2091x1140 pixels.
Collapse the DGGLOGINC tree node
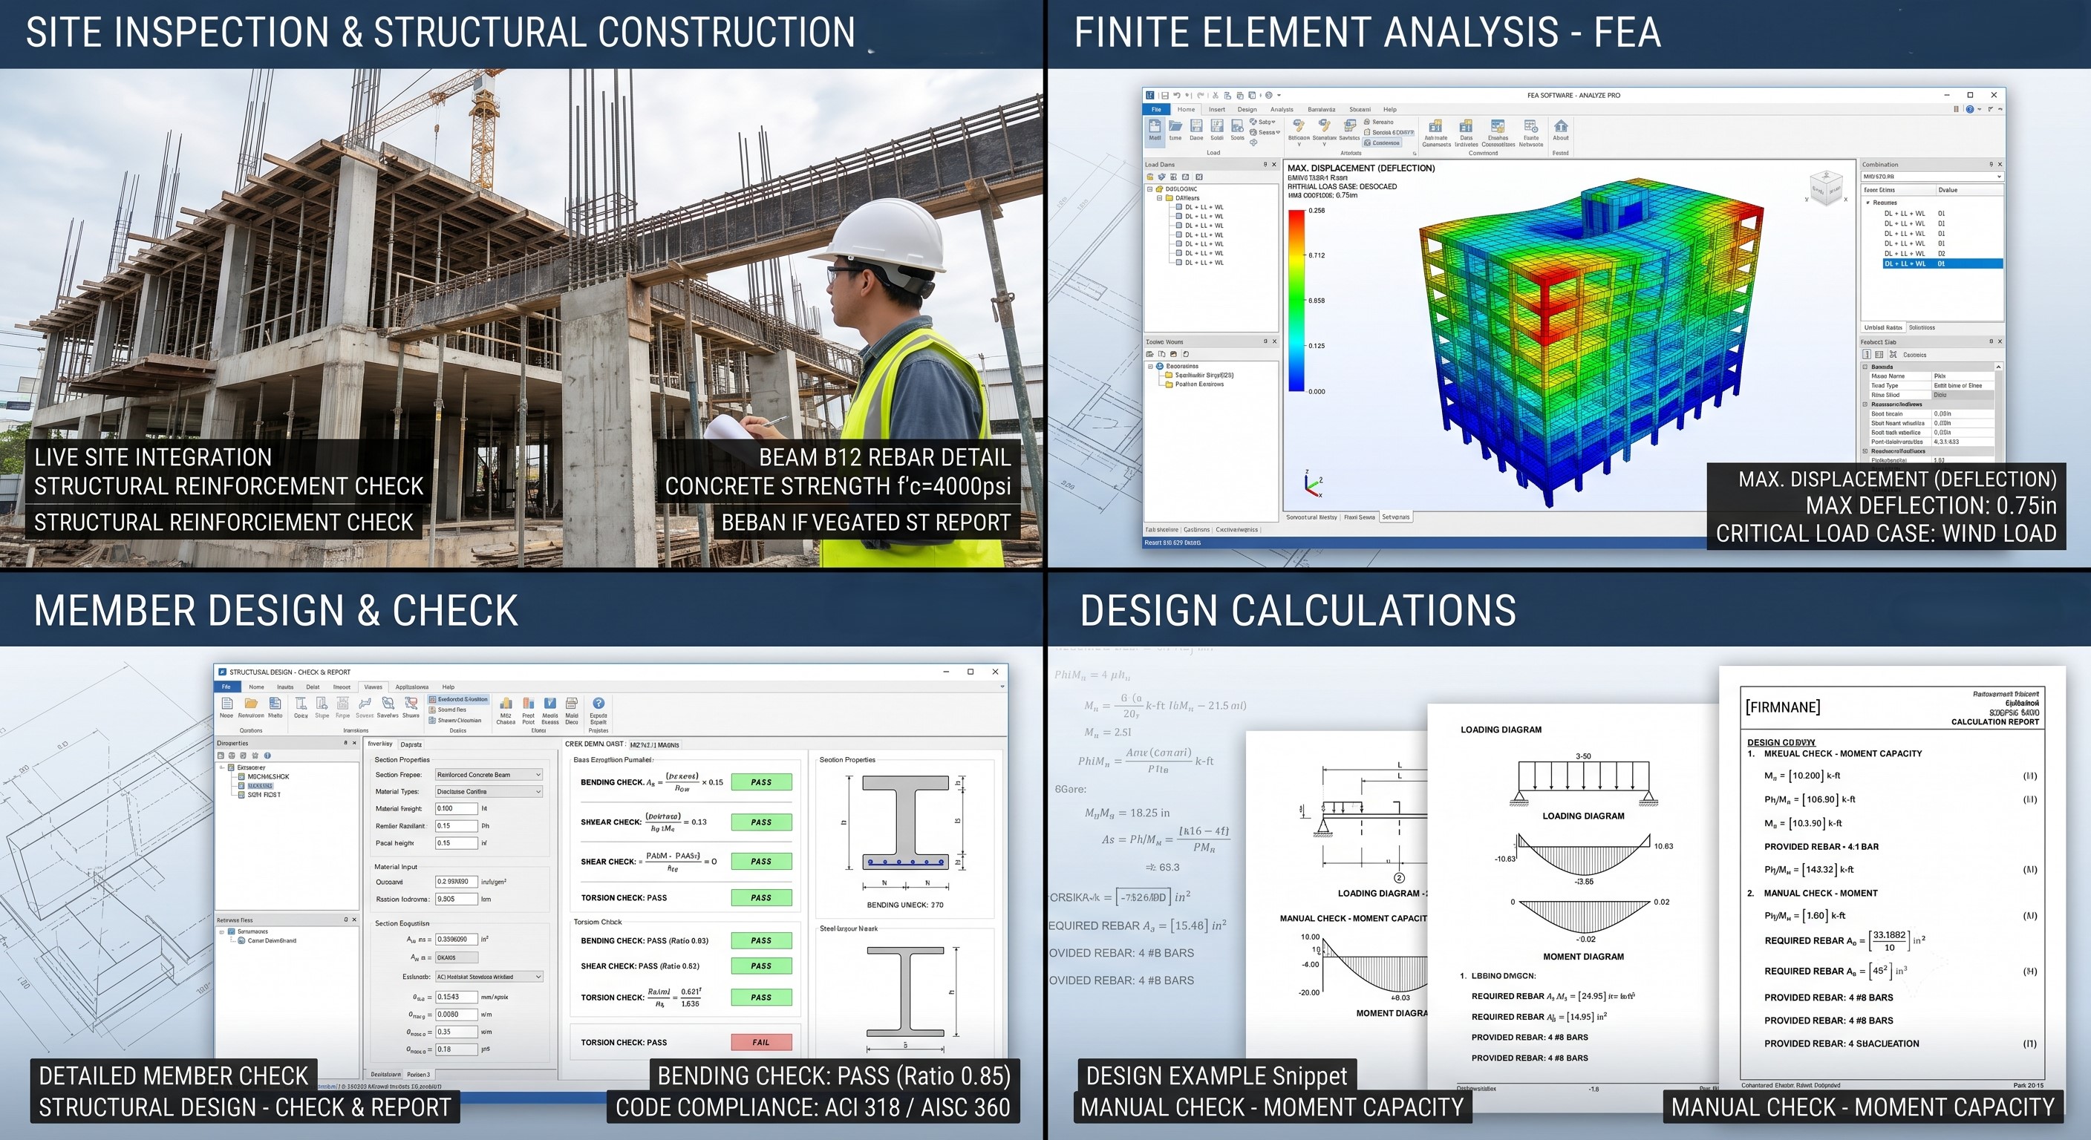coord(1149,189)
